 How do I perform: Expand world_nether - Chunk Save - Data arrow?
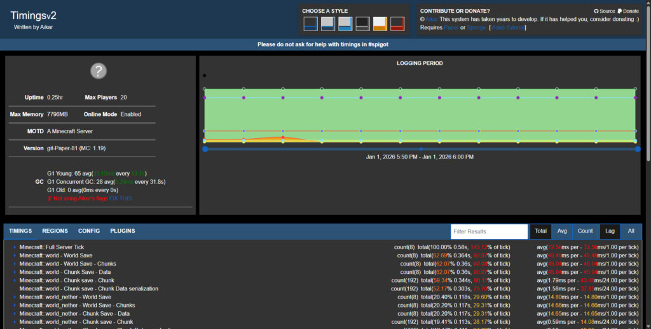click(x=15, y=314)
